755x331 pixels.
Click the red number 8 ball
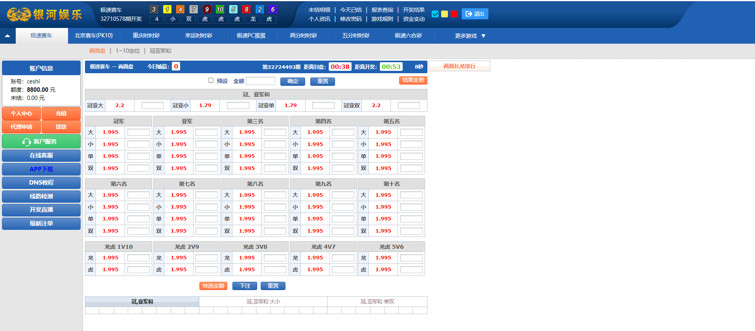246,9
